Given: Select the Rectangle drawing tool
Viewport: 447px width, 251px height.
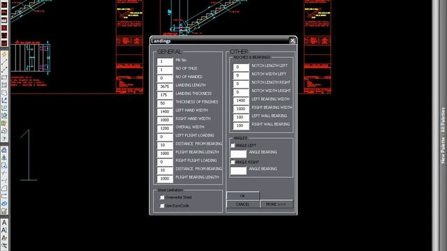Looking at the screenshot, I should (x=4, y=77).
